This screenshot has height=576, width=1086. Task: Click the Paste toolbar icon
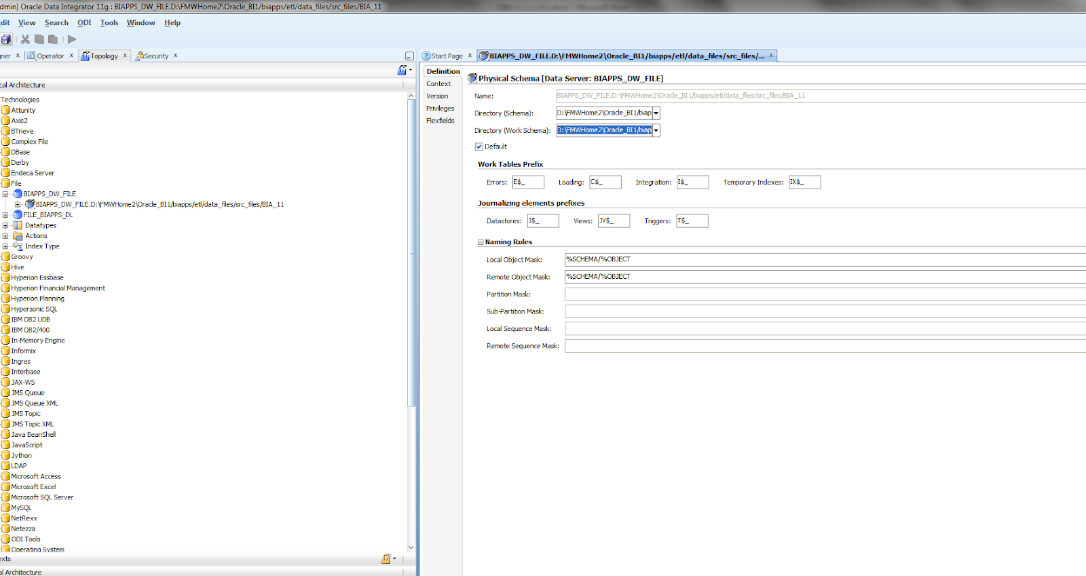pos(53,39)
